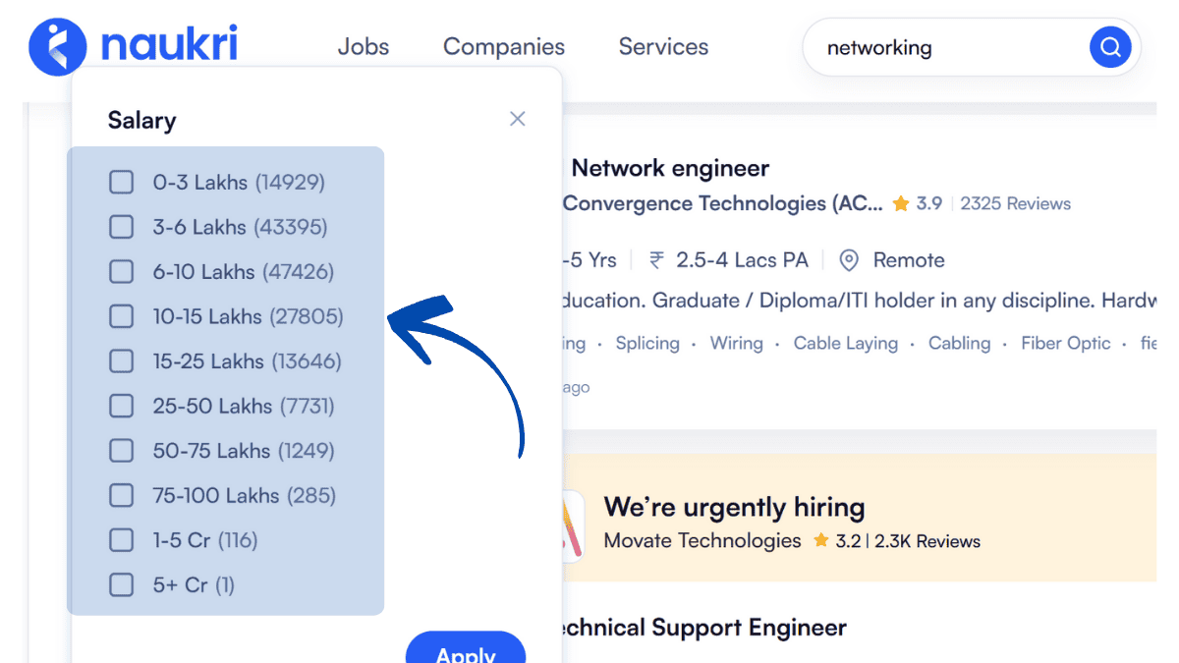Click the rupee salary icon
Image resolution: width=1179 pixels, height=663 pixels.
click(656, 260)
